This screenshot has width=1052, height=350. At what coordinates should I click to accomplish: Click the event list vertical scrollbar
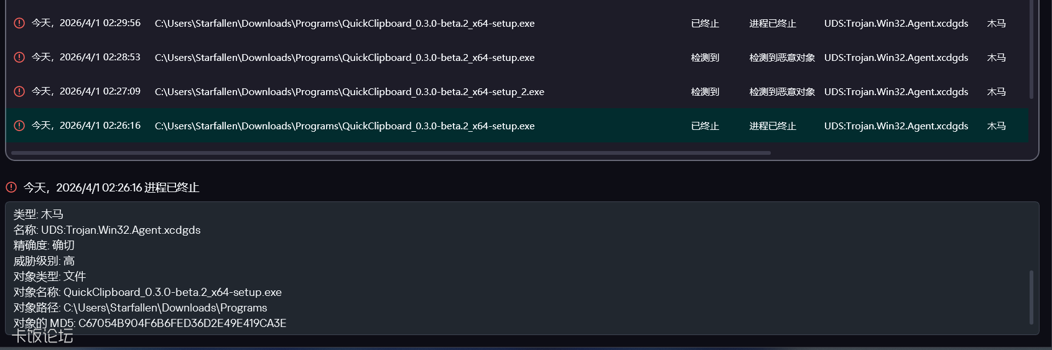(1031, 50)
